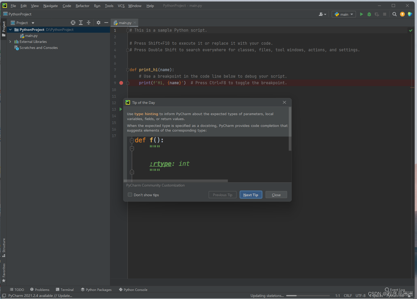This screenshot has width=417, height=299.
Task: Change line separator CRLF in status bar
Action: tap(348, 296)
